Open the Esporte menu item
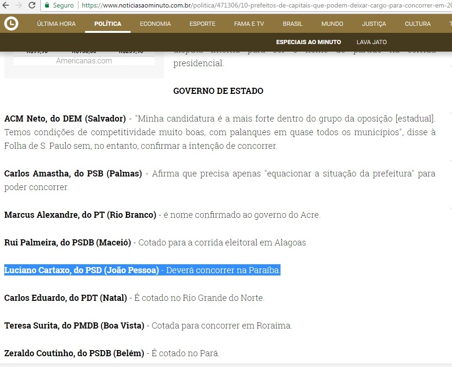The image size is (452, 367). (203, 24)
